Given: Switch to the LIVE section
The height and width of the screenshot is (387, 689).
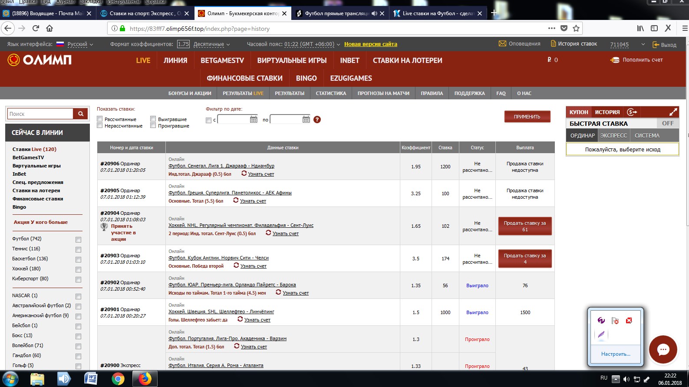Looking at the screenshot, I should [x=143, y=60].
